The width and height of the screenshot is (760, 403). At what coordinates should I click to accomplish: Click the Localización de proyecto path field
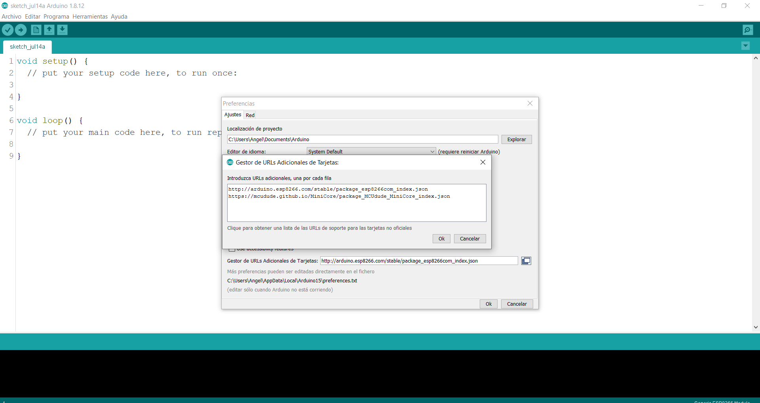tap(363, 140)
